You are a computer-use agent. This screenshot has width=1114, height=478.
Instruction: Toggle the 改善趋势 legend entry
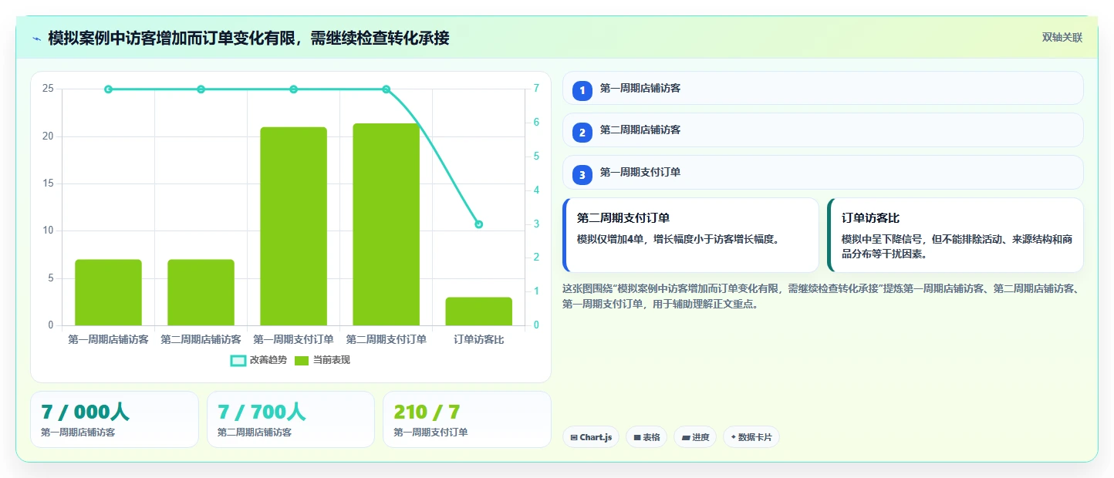point(258,360)
